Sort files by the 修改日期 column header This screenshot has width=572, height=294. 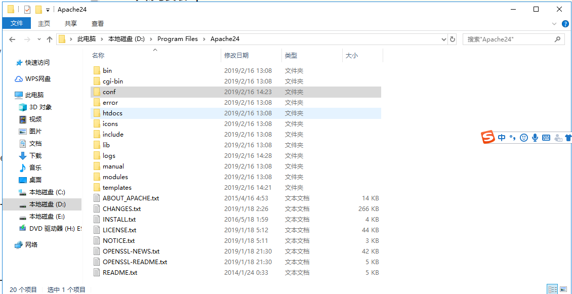pos(236,56)
